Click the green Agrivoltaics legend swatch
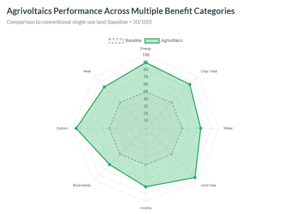Viewport: 294px width, 214px height. (x=152, y=41)
